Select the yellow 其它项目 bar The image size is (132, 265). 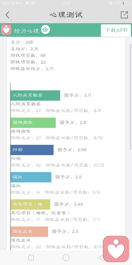pos(30,204)
